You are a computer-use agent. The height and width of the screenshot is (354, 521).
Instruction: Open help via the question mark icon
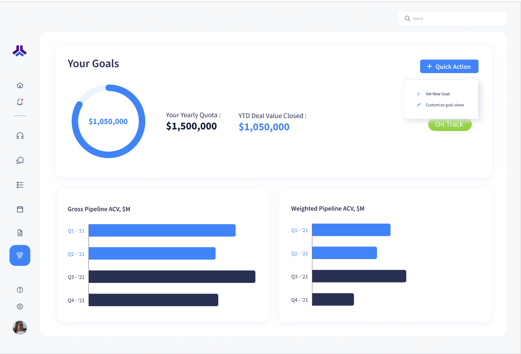[x=20, y=290]
